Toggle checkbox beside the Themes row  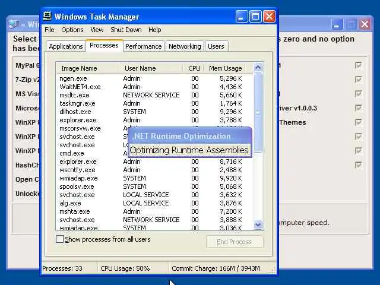[358, 122]
